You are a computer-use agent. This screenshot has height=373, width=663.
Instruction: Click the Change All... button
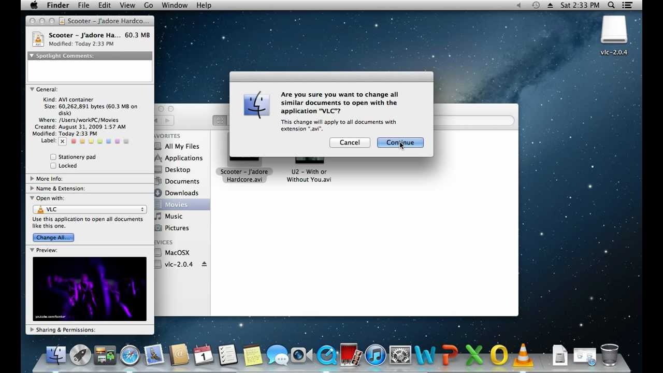click(x=53, y=237)
